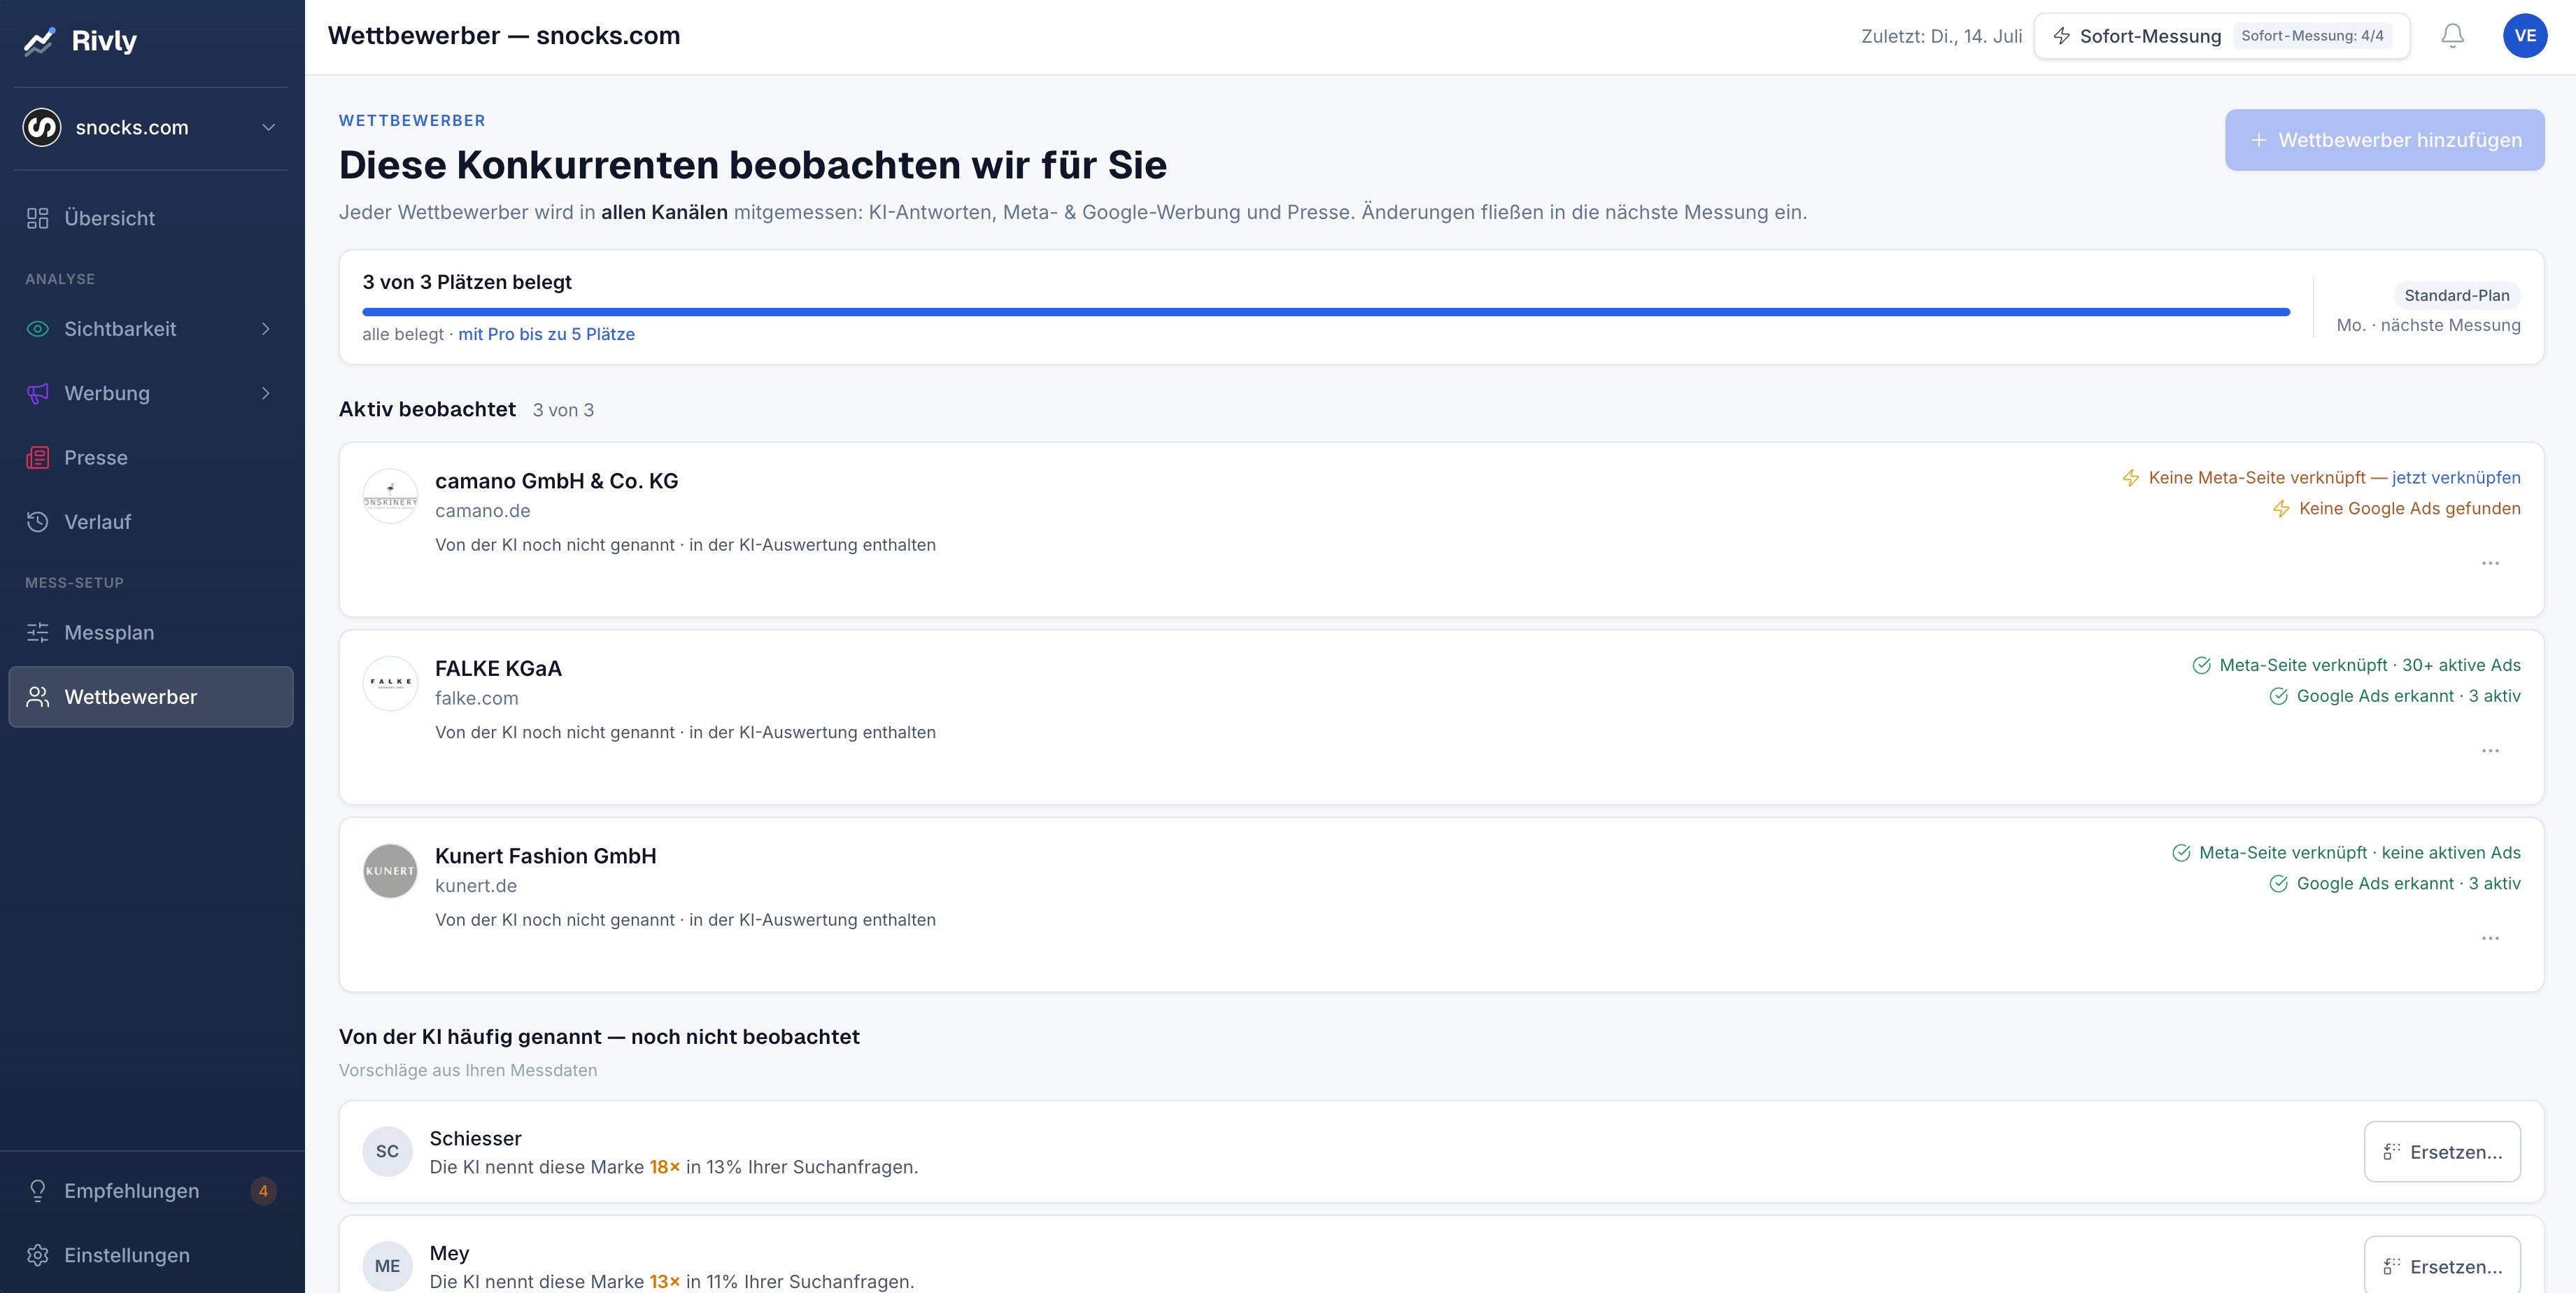Select Wettbewerber in the sidebar

pos(151,697)
